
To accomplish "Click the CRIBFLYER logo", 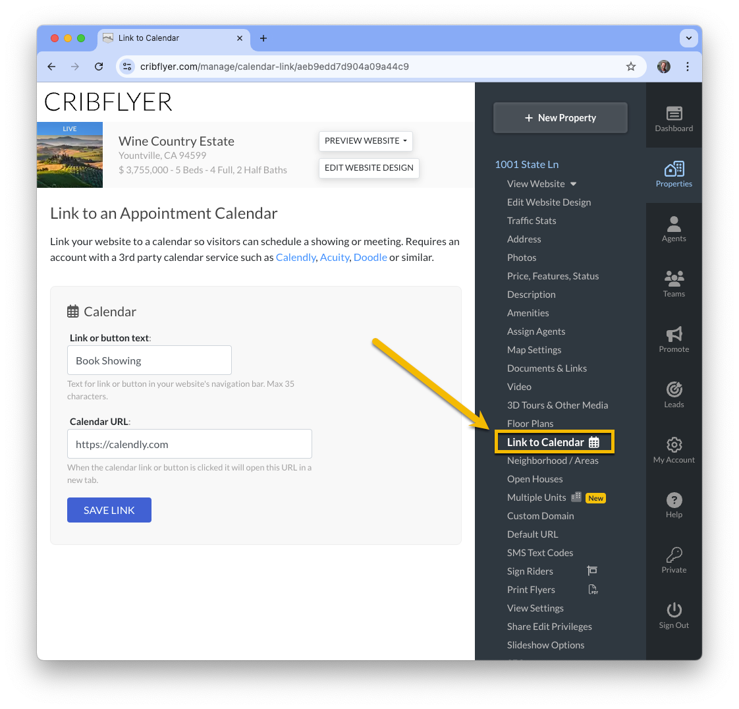I will click(109, 102).
